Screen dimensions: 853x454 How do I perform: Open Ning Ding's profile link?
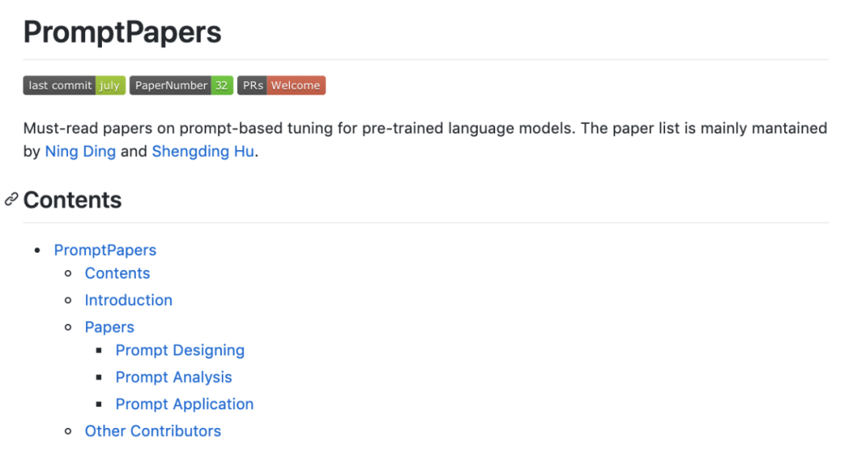coord(80,152)
